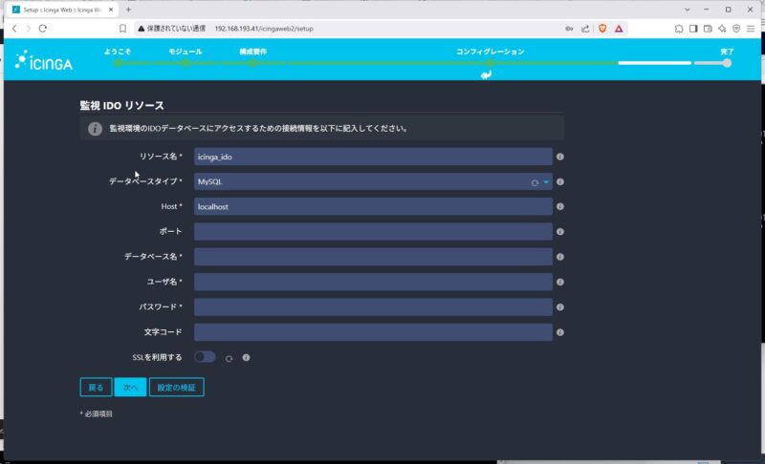This screenshot has height=464, width=765.
Task: Click the bookmark icon in the address bar
Action: (x=122, y=29)
